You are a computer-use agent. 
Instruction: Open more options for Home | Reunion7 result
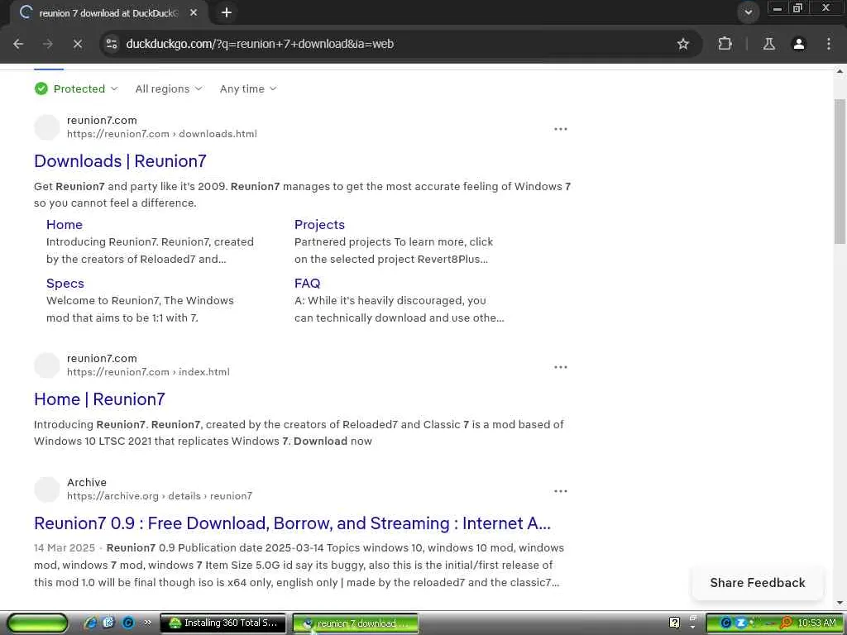561,367
